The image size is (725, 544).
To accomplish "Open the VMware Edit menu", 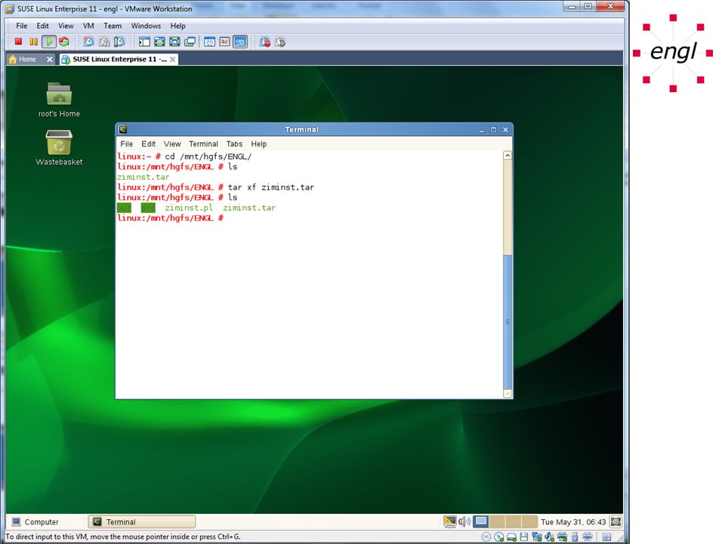I will [x=42, y=26].
